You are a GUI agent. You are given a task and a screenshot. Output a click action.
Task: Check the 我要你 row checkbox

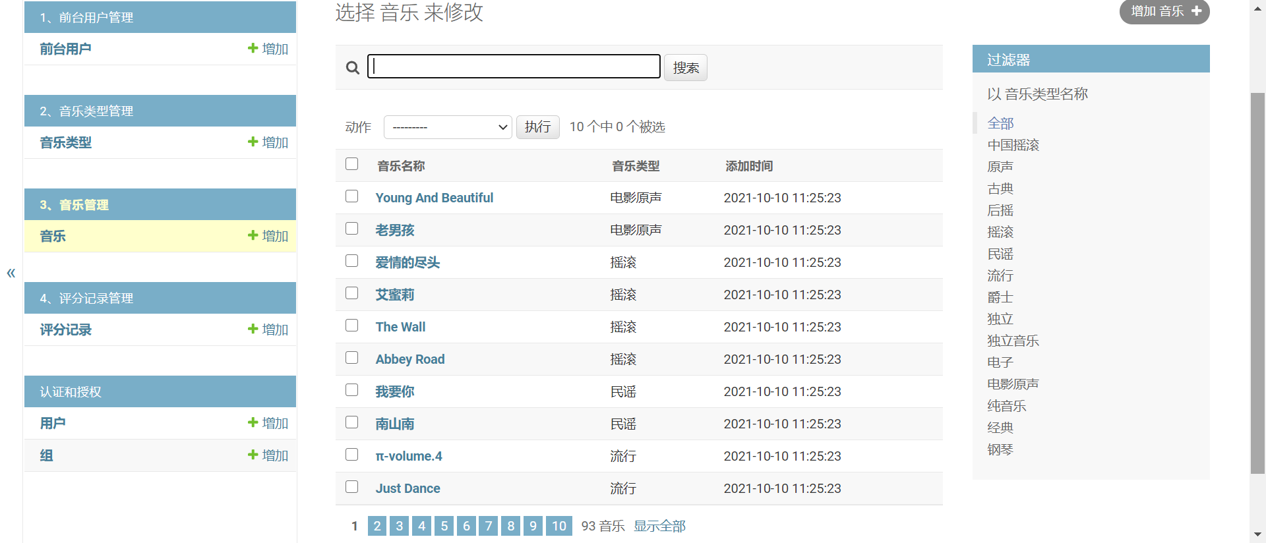(x=352, y=389)
